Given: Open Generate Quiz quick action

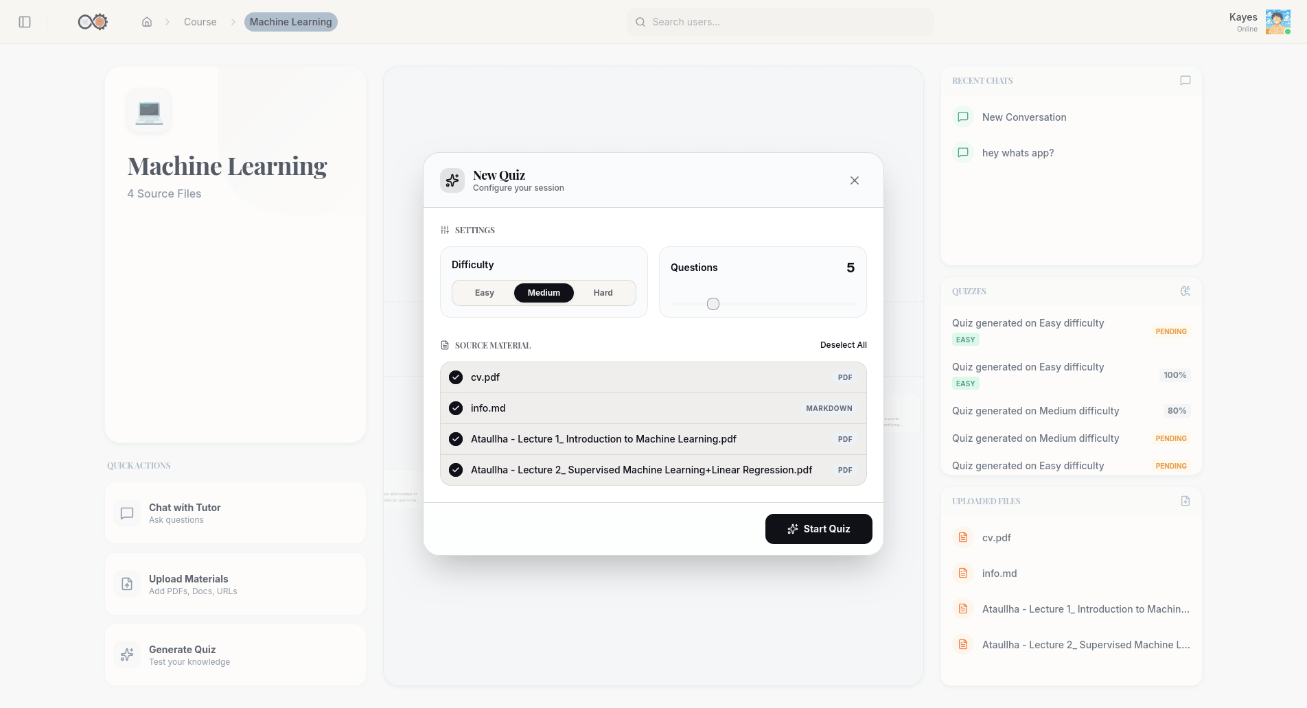Looking at the screenshot, I should (235, 655).
